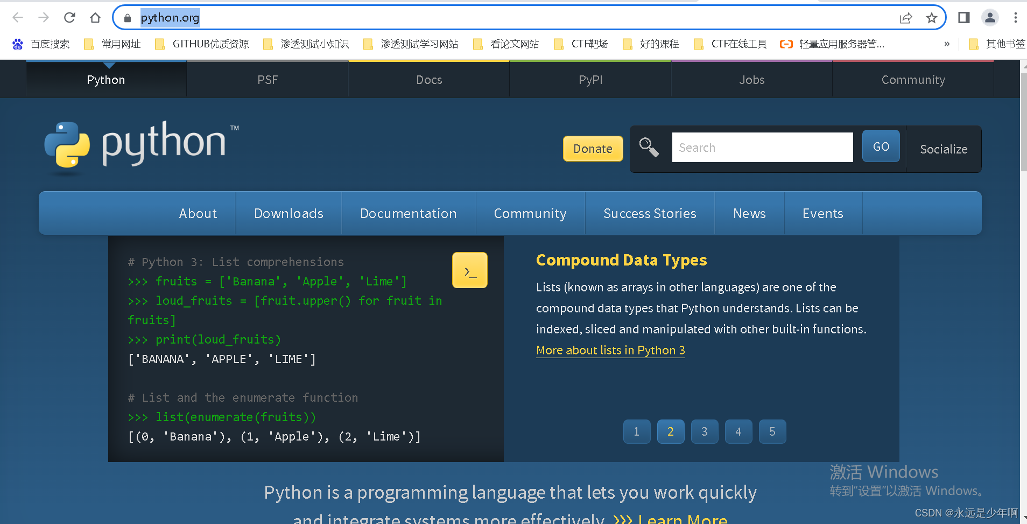The image size is (1027, 524).
Task: Open the CTF在线工具 bookmark folder
Action: (x=730, y=44)
